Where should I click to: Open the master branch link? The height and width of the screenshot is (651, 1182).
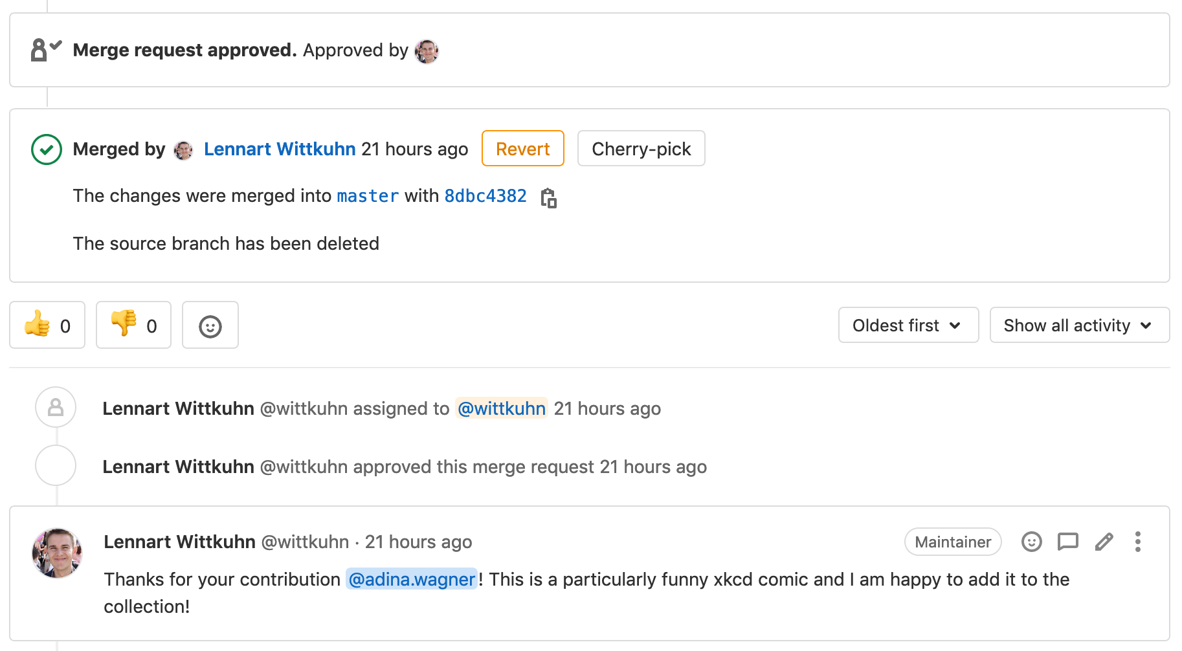[x=368, y=196]
